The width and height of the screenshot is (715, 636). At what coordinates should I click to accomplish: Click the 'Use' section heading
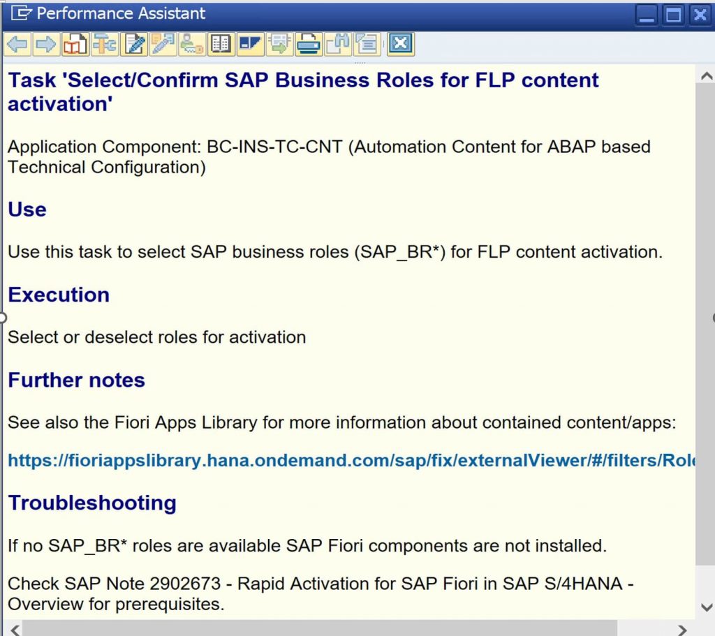(27, 209)
